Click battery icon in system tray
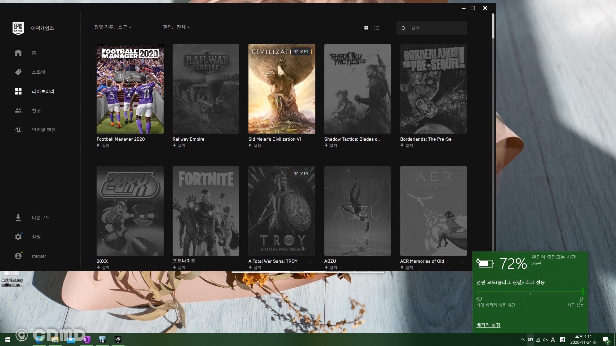 [530, 340]
